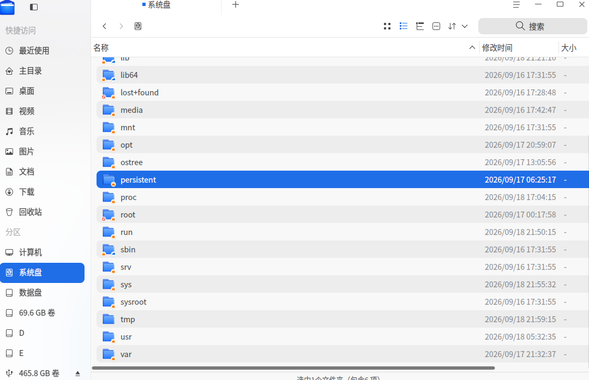589x380 pixels.
Task: Click the horizontal scrollbar
Action: 293,368
